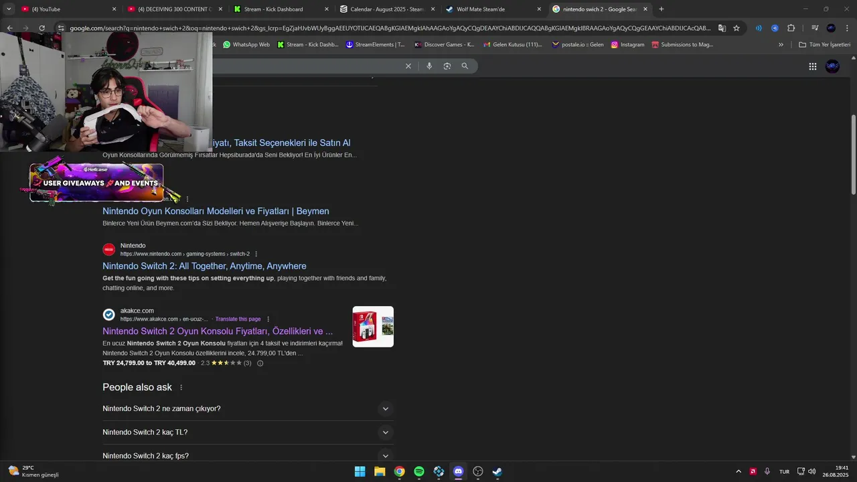Screen dimensions: 857x482
Task: Open the StreamElements bookmark
Action: point(375,45)
